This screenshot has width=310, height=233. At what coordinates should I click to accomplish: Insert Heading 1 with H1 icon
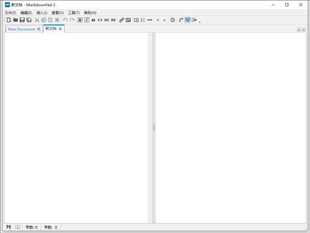click(106, 20)
